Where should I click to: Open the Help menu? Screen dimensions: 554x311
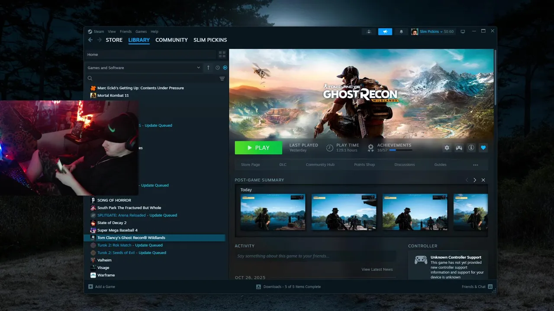tap(155, 32)
